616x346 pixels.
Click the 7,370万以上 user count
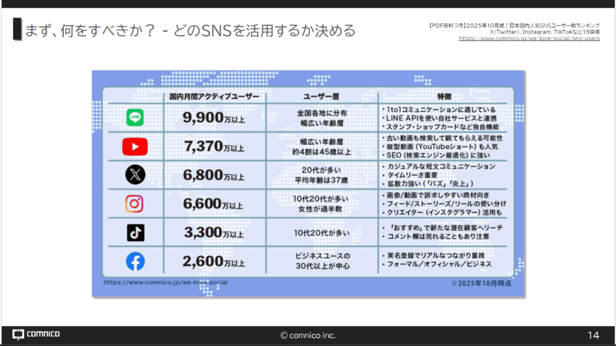[214, 146]
